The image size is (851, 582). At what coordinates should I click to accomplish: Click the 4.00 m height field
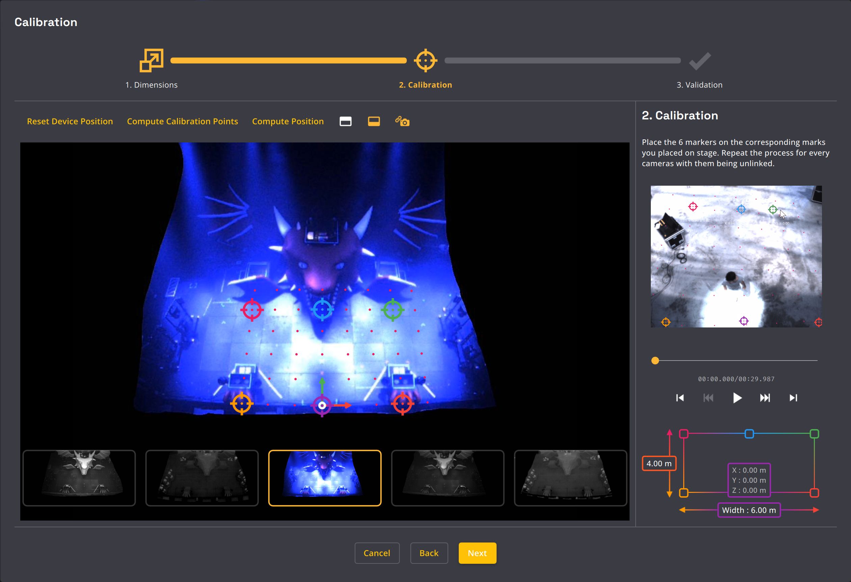tap(659, 463)
